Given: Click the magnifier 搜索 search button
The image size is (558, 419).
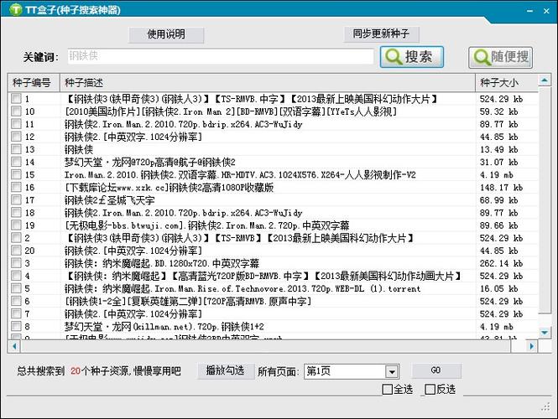Looking at the screenshot, I should point(411,57).
